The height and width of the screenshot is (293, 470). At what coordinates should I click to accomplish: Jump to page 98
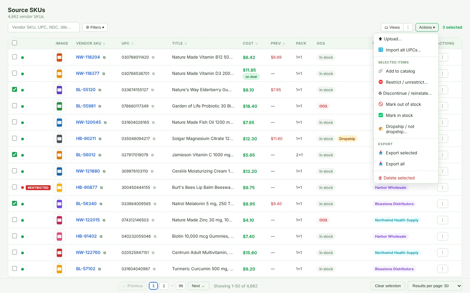pos(181,286)
